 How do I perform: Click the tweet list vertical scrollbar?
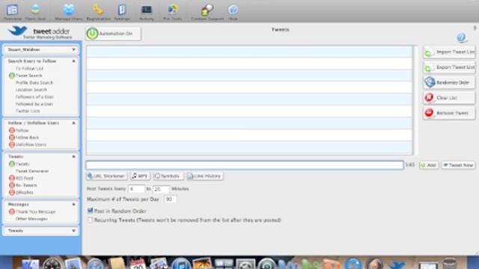pos(415,100)
